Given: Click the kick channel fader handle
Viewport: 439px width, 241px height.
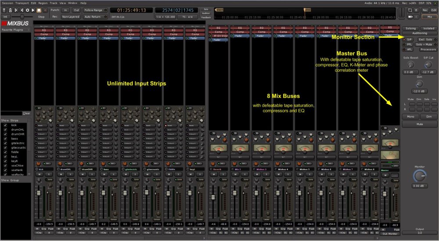Looking at the screenshot, I should pos(39,193).
